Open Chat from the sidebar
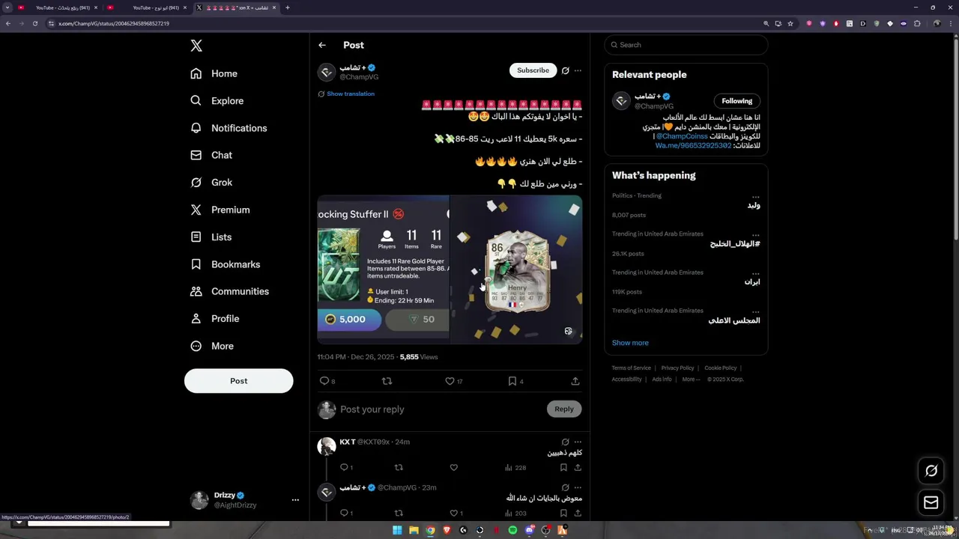 pyautogui.click(x=211, y=155)
